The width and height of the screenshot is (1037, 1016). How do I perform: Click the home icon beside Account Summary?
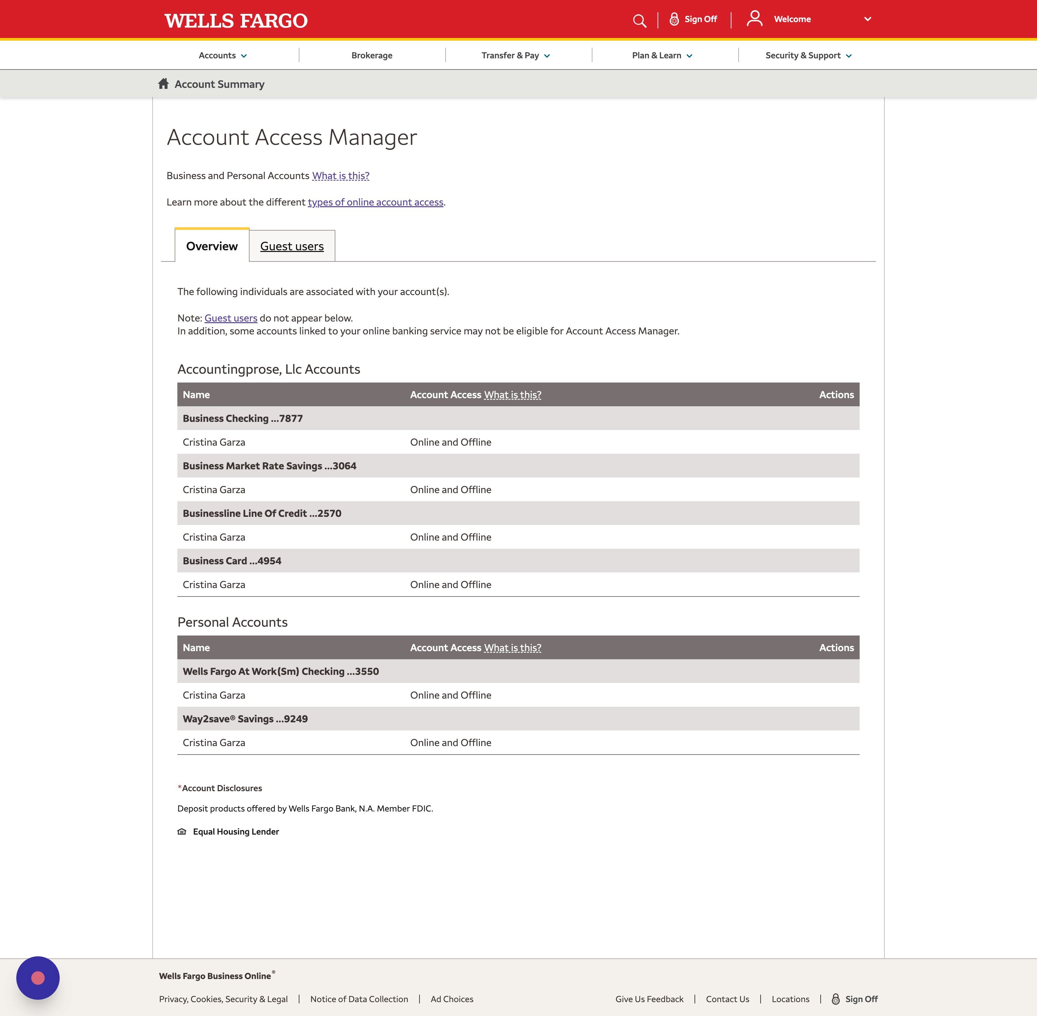pos(163,84)
